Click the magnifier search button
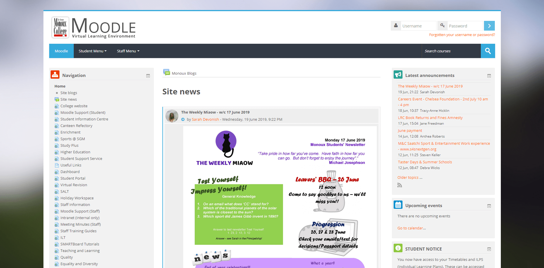 pos(488,51)
